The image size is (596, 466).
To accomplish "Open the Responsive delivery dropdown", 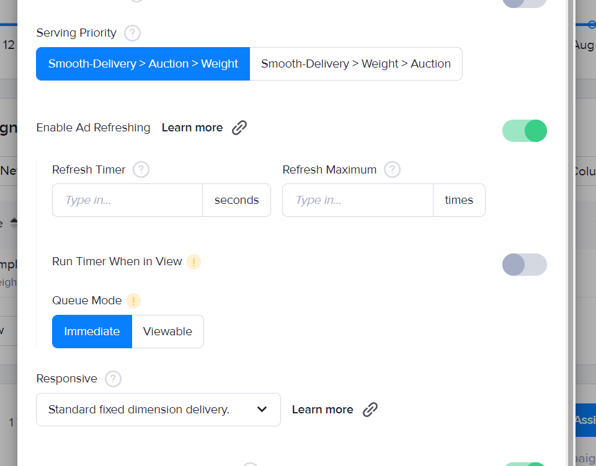I will [158, 410].
